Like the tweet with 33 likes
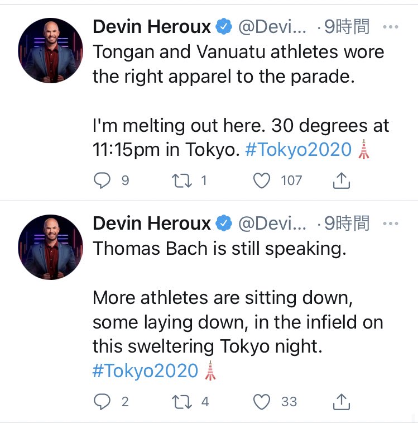 point(262,401)
